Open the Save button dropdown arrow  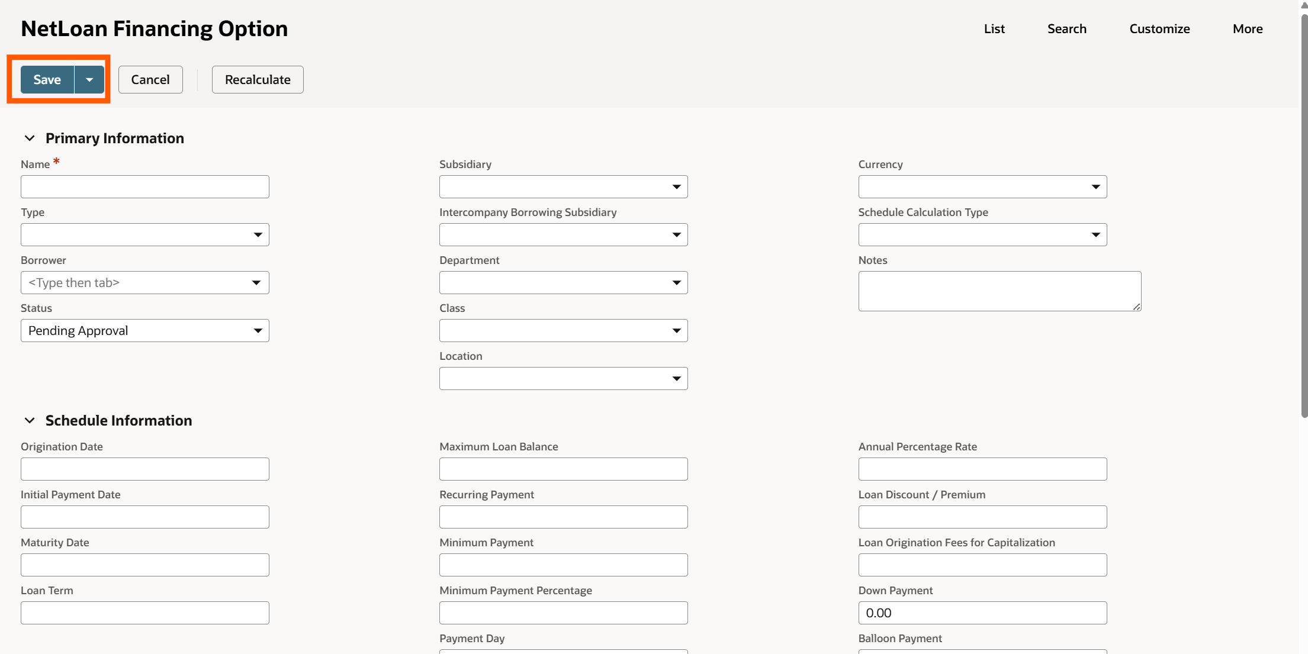[x=89, y=80]
